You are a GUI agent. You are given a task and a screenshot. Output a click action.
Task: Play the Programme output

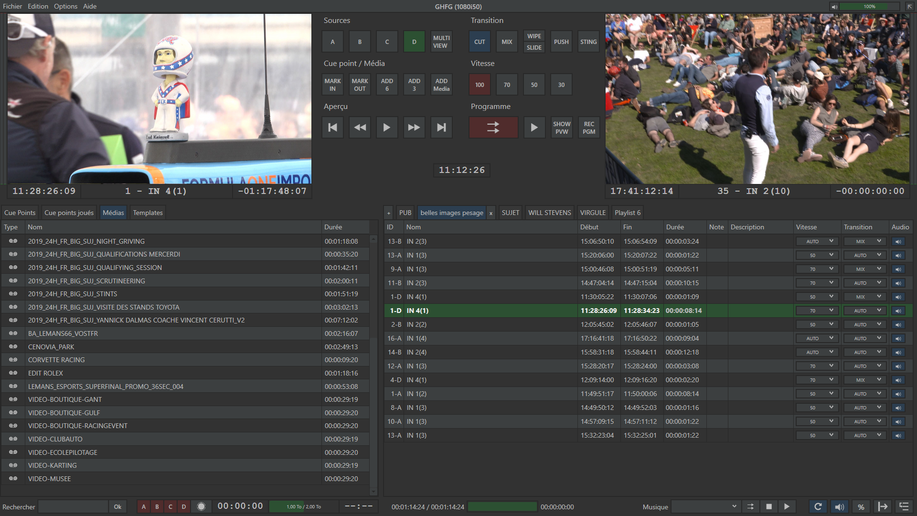click(x=534, y=128)
